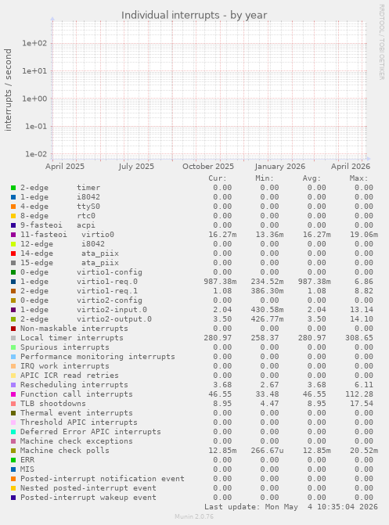Click the red ata_piix 14-edge swatch
This screenshot has height=525, width=389.
[x=13, y=254]
